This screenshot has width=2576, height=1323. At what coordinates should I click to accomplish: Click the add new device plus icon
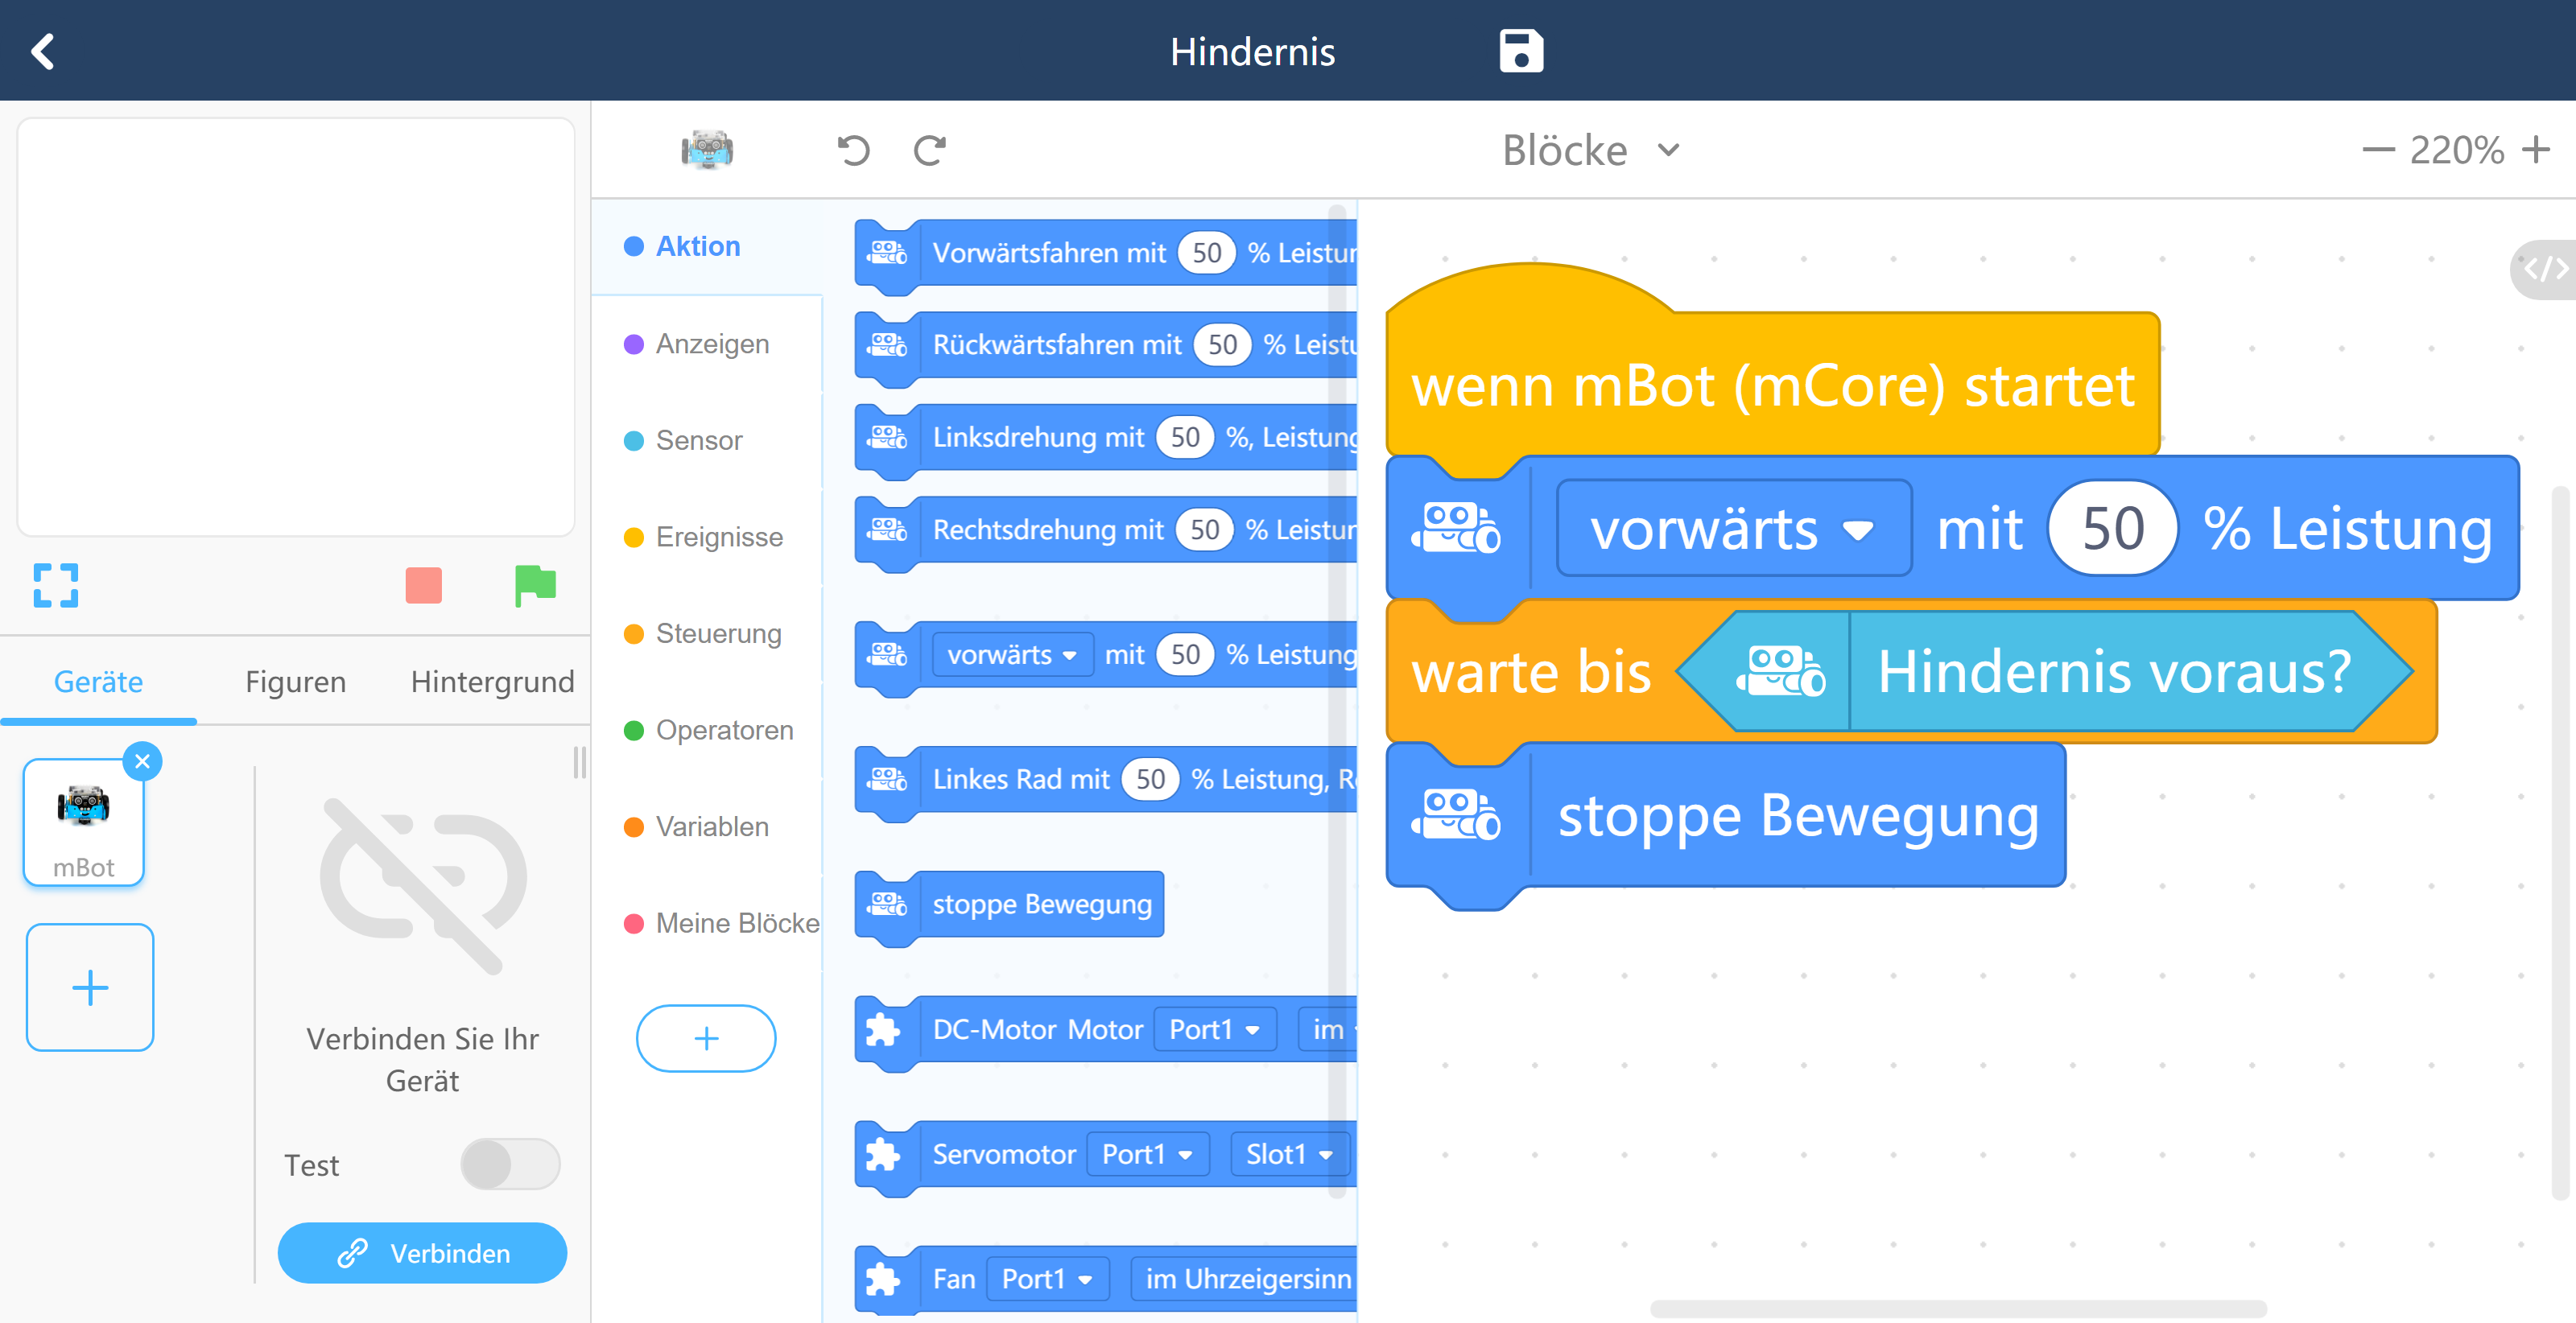click(89, 987)
